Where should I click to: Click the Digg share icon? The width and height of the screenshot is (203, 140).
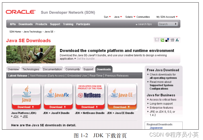(x=172, y=40)
